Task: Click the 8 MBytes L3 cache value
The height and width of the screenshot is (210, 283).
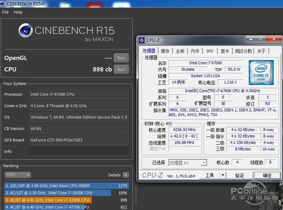Action: point(243,149)
